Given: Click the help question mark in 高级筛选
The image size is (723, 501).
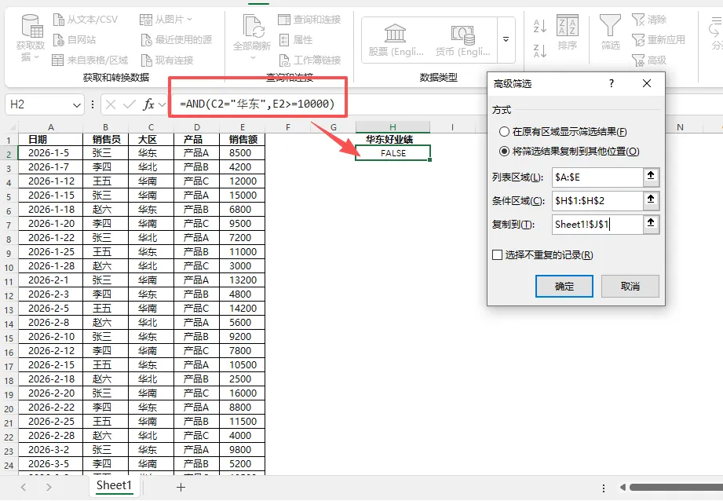Looking at the screenshot, I should [x=612, y=83].
